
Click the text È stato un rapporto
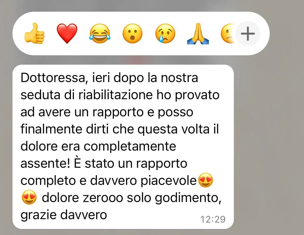(130, 163)
